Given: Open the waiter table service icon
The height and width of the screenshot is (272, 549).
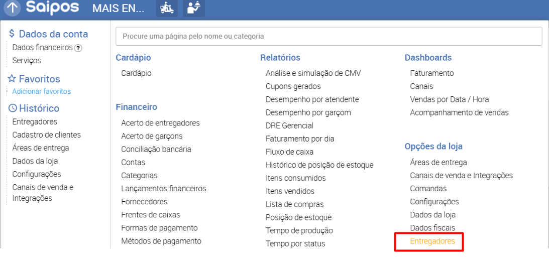Looking at the screenshot, I should 194,8.
